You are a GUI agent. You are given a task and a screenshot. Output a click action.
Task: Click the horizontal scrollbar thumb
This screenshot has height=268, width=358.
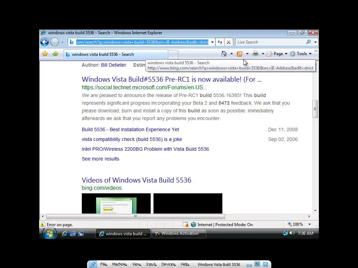[135, 216]
